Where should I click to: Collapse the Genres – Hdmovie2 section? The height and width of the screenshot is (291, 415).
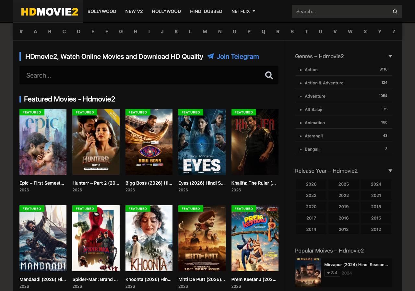[x=390, y=56]
